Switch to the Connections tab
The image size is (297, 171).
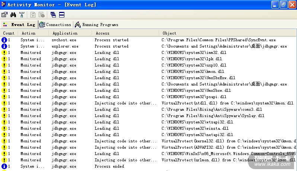tap(55, 25)
